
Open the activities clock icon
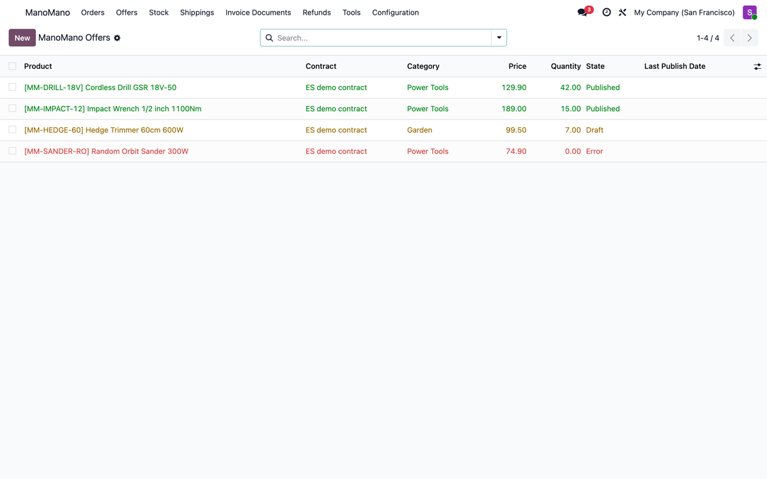(x=607, y=13)
